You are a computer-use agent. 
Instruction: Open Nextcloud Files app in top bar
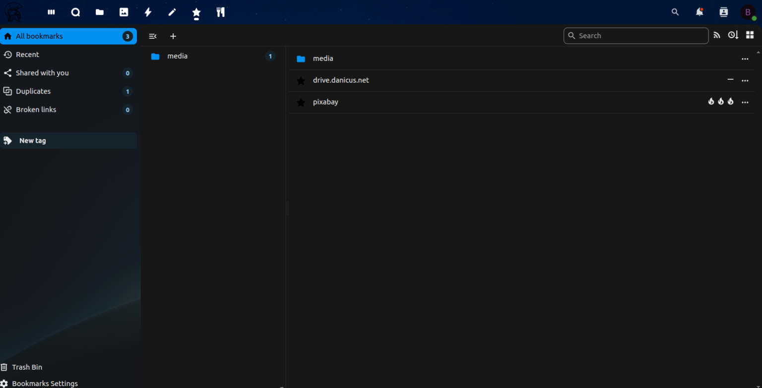(x=100, y=12)
